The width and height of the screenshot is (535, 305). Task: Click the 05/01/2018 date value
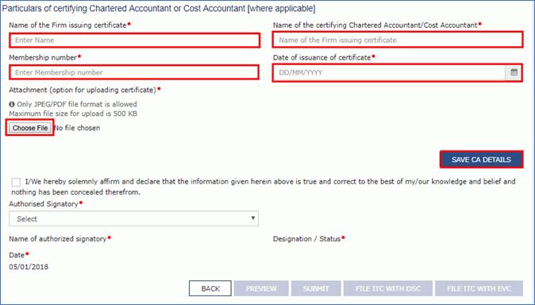[29, 267]
